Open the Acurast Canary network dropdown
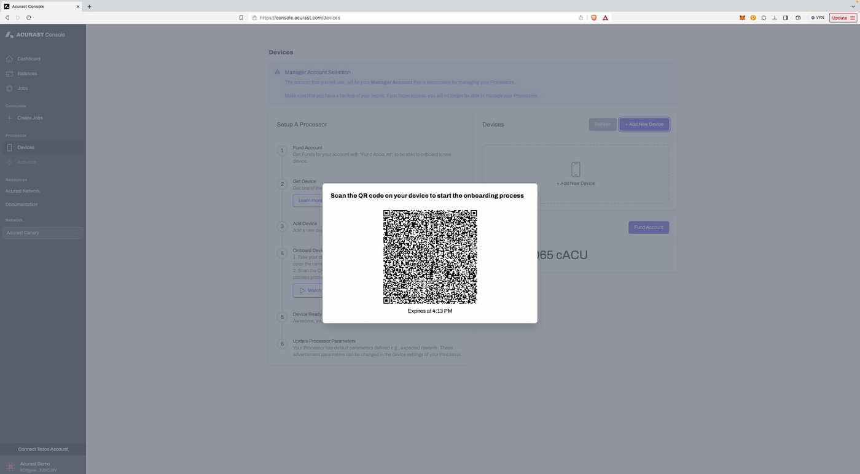Screen dimensions: 860x474 pos(42,232)
